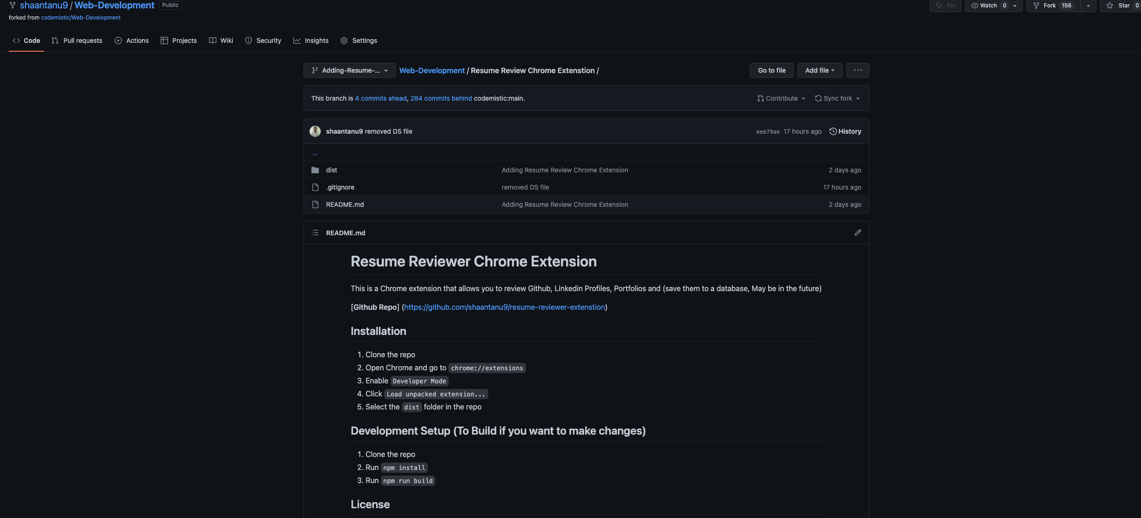Click the Go to file button
Image resolution: width=1141 pixels, height=518 pixels.
pos(771,70)
